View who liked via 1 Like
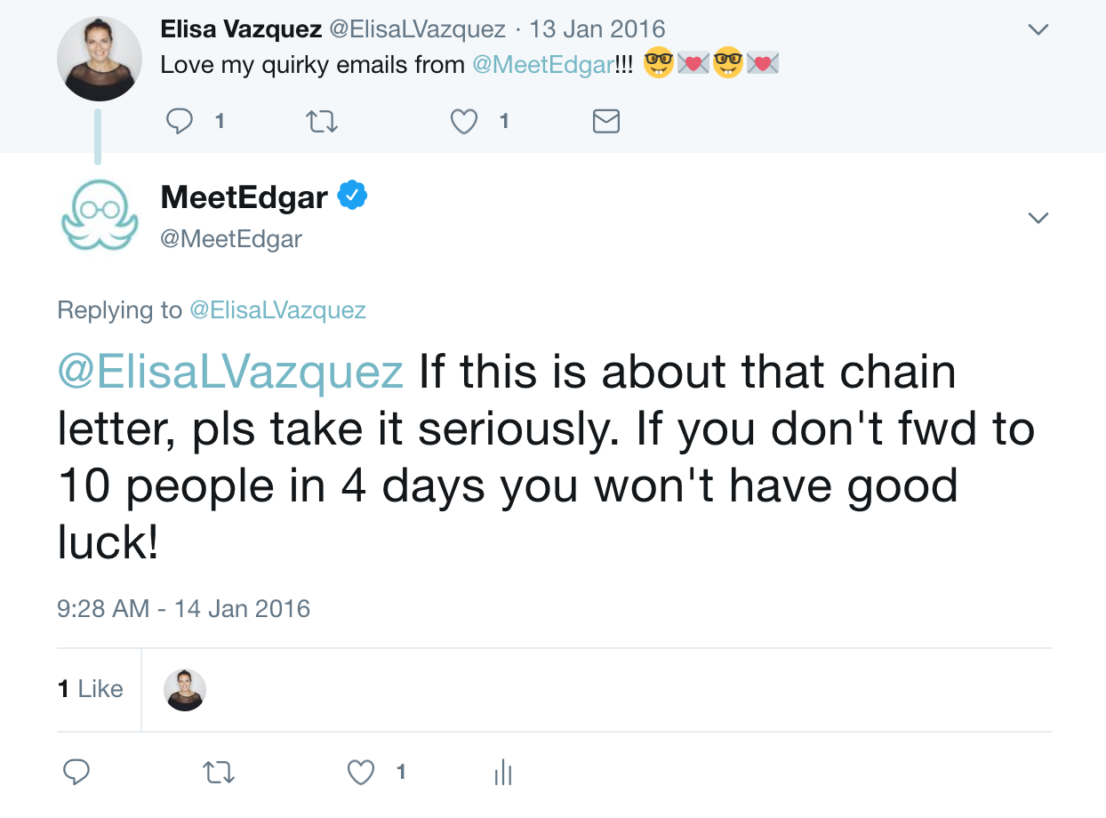The width and height of the screenshot is (1106, 818). (x=91, y=689)
